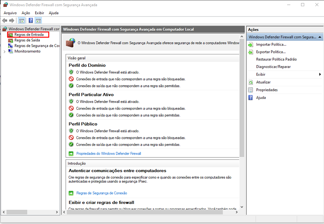Viewport: 324px width, 224px height.
Task: Open the Exibir menu in the menu bar
Action: (39, 13)
